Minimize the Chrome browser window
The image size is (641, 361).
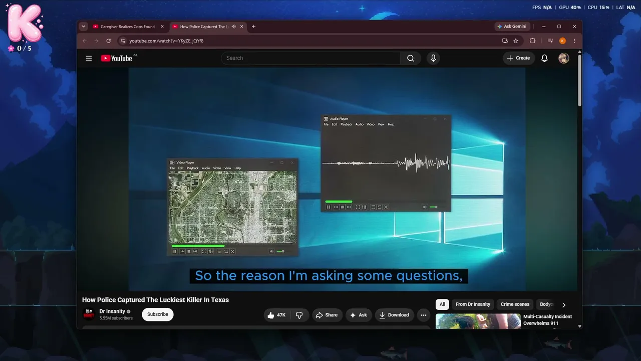click(x=544, y=27)
